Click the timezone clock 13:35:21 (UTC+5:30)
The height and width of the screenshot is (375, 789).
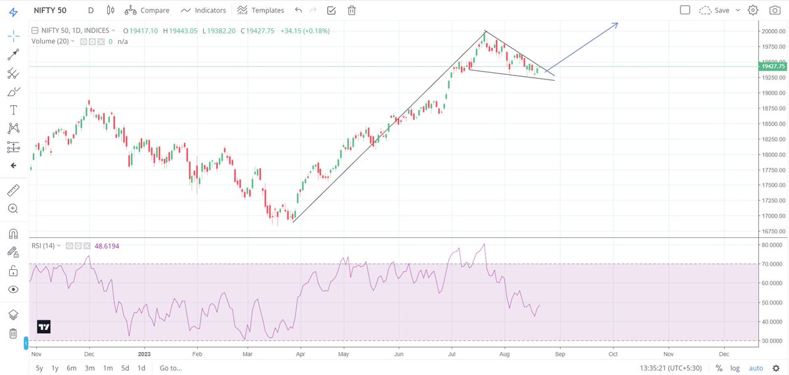pos(672,368)
